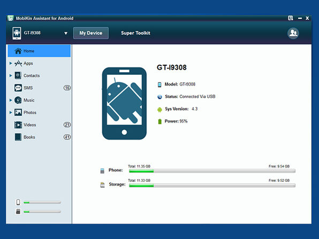Click the GT-I9308 heading text

point(171,67)
